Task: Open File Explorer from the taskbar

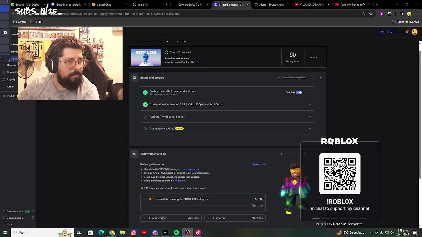Action: point(123,233)
